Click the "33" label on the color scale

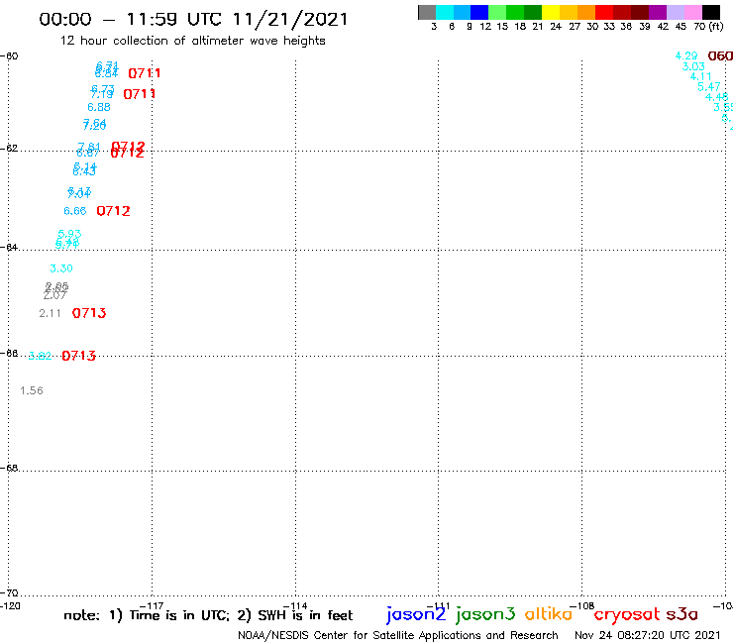(x=608, y=27)
